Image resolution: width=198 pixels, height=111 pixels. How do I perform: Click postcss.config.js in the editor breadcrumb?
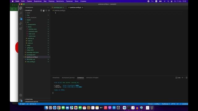[60, 10]
